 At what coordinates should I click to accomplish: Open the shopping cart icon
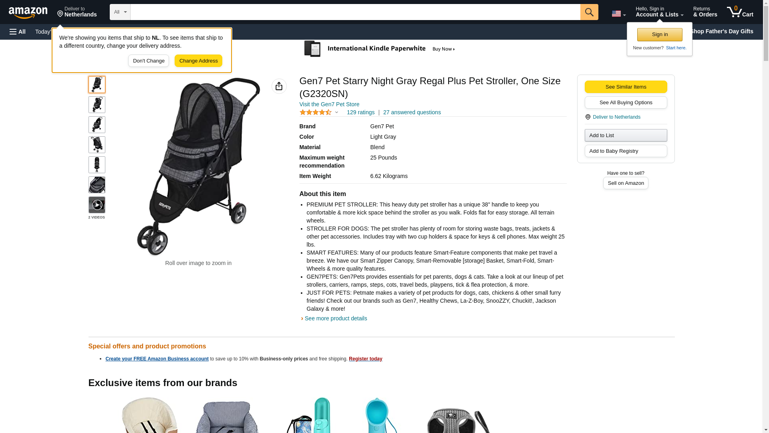tap(740, 12)
